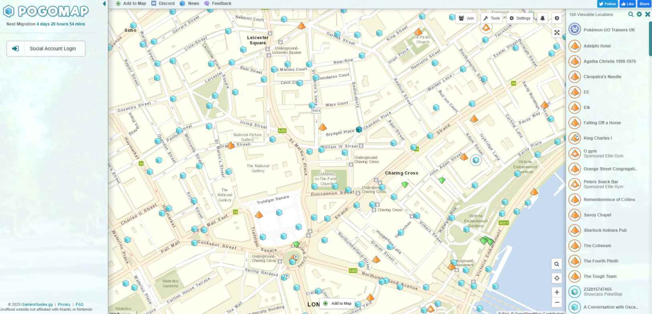The width and height of the screenshot is (652, 314).
Task: Toggle fullscreen map view
Action: [x=557, y=32]
